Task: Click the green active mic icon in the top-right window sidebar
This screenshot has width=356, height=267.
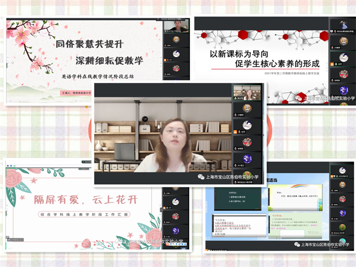Action: tap(336, 64)
